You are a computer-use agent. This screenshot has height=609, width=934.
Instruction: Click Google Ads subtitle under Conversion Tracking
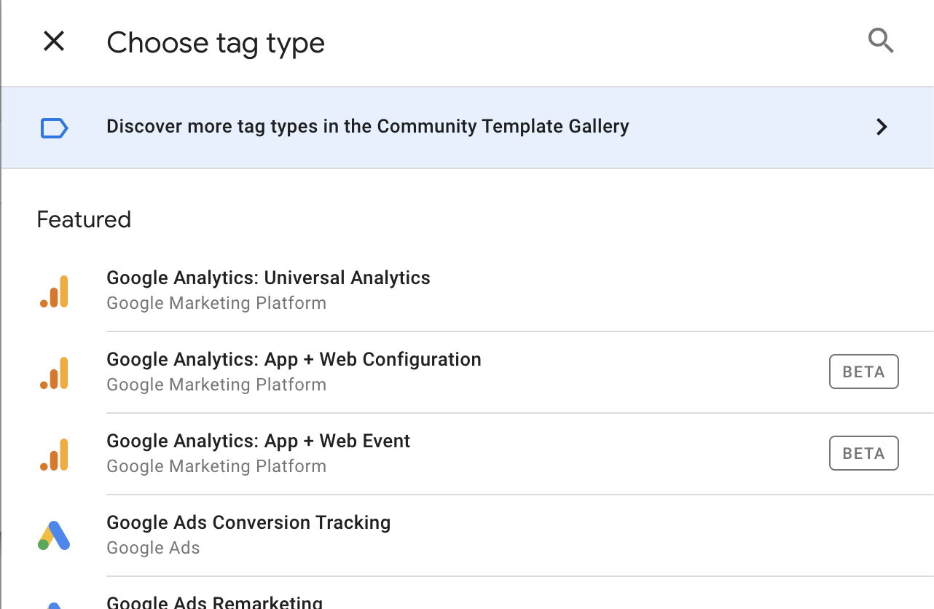(x=153, y=548)
